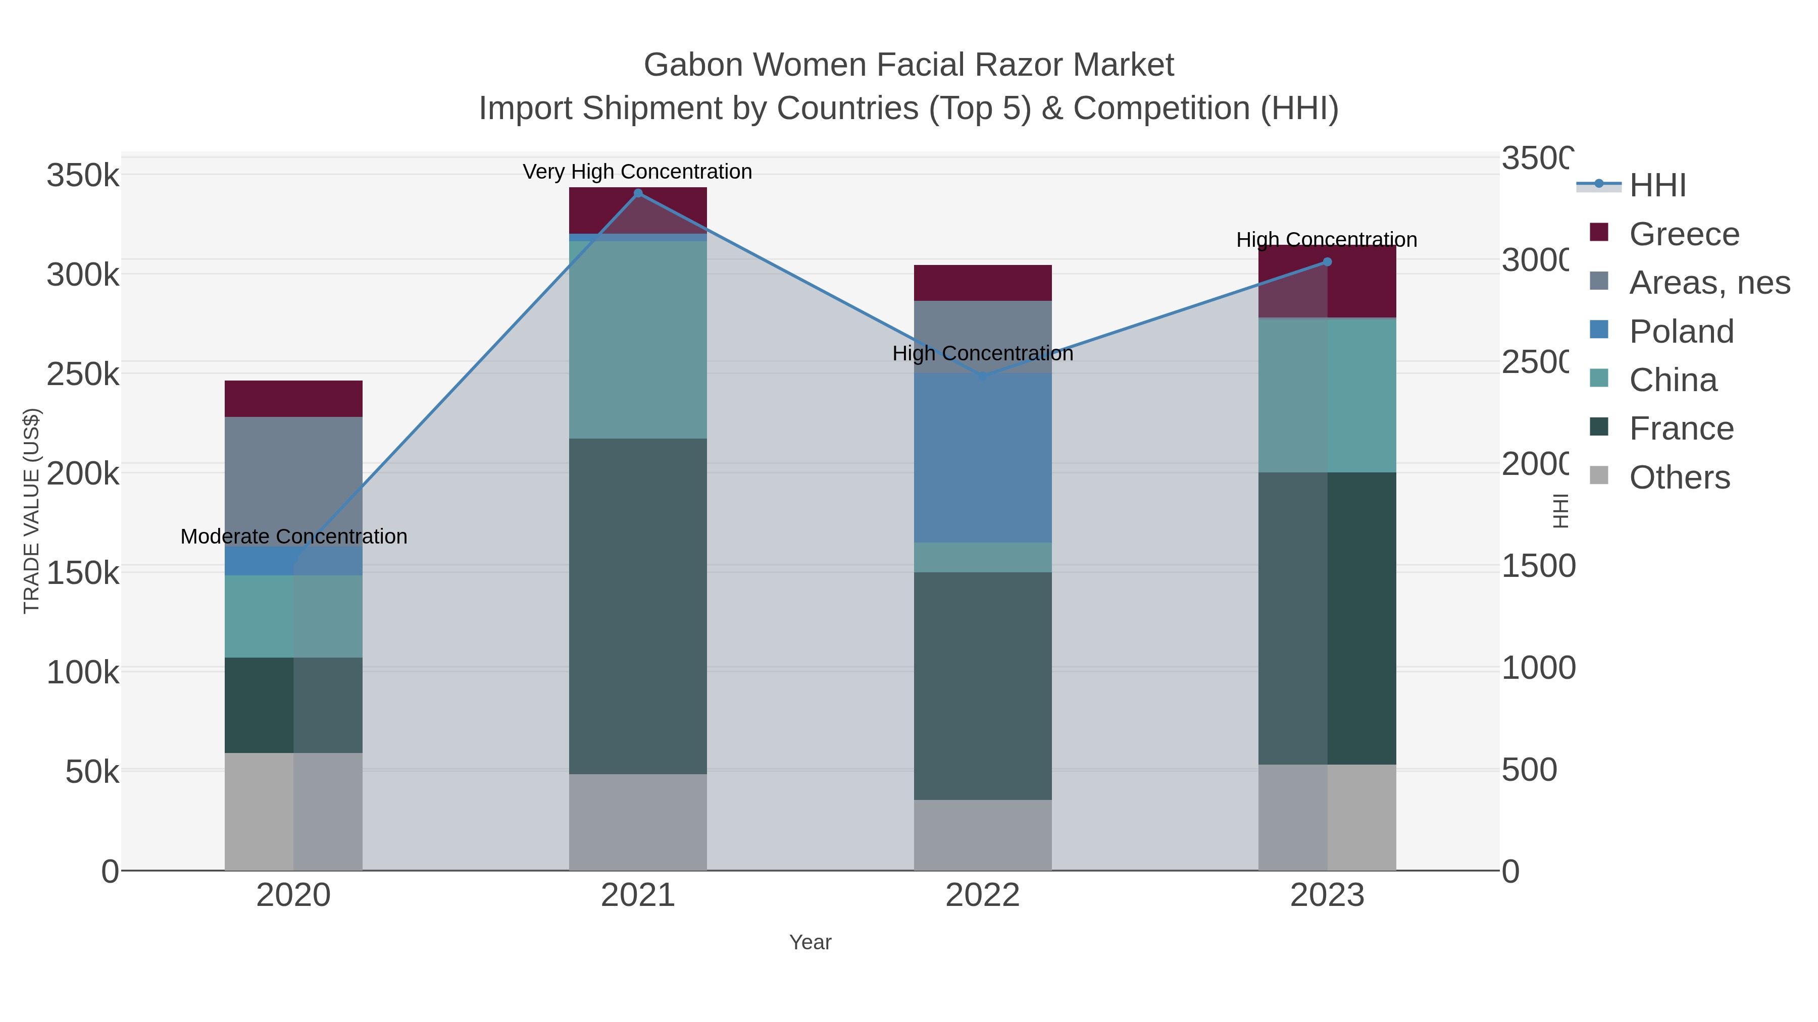Click the 350k tick on trade value axis
Screen dimensions: 1818x1022
[x=83, y=175]
